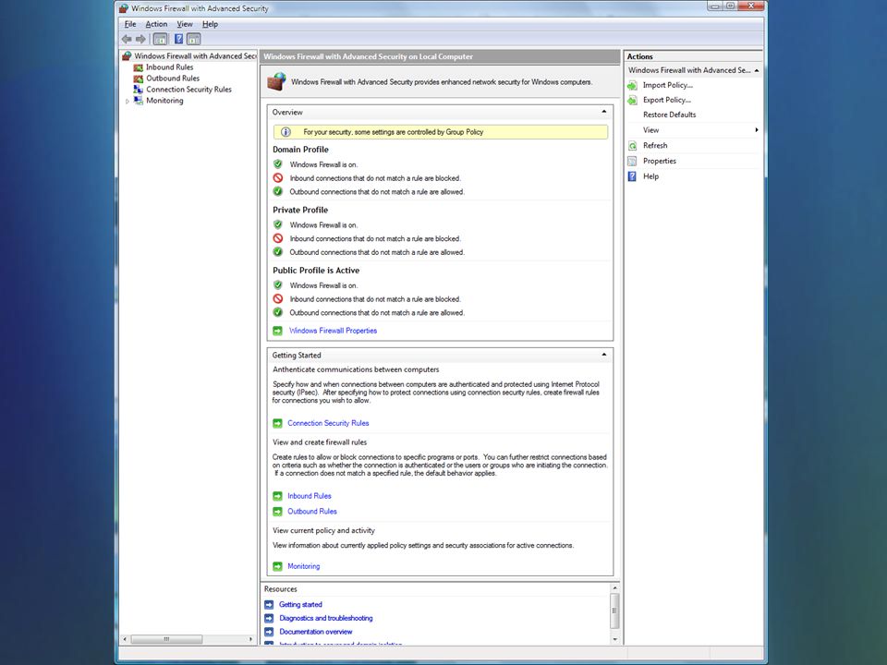
Task: Open the Getting started resource link
Action: click(300, 604)
